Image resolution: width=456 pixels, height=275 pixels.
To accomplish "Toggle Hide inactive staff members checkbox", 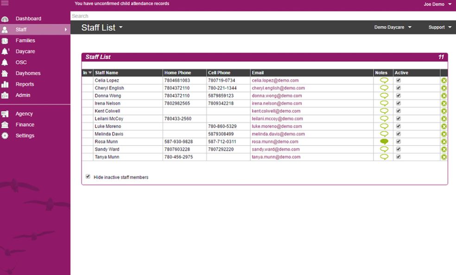I will point(88,176).
